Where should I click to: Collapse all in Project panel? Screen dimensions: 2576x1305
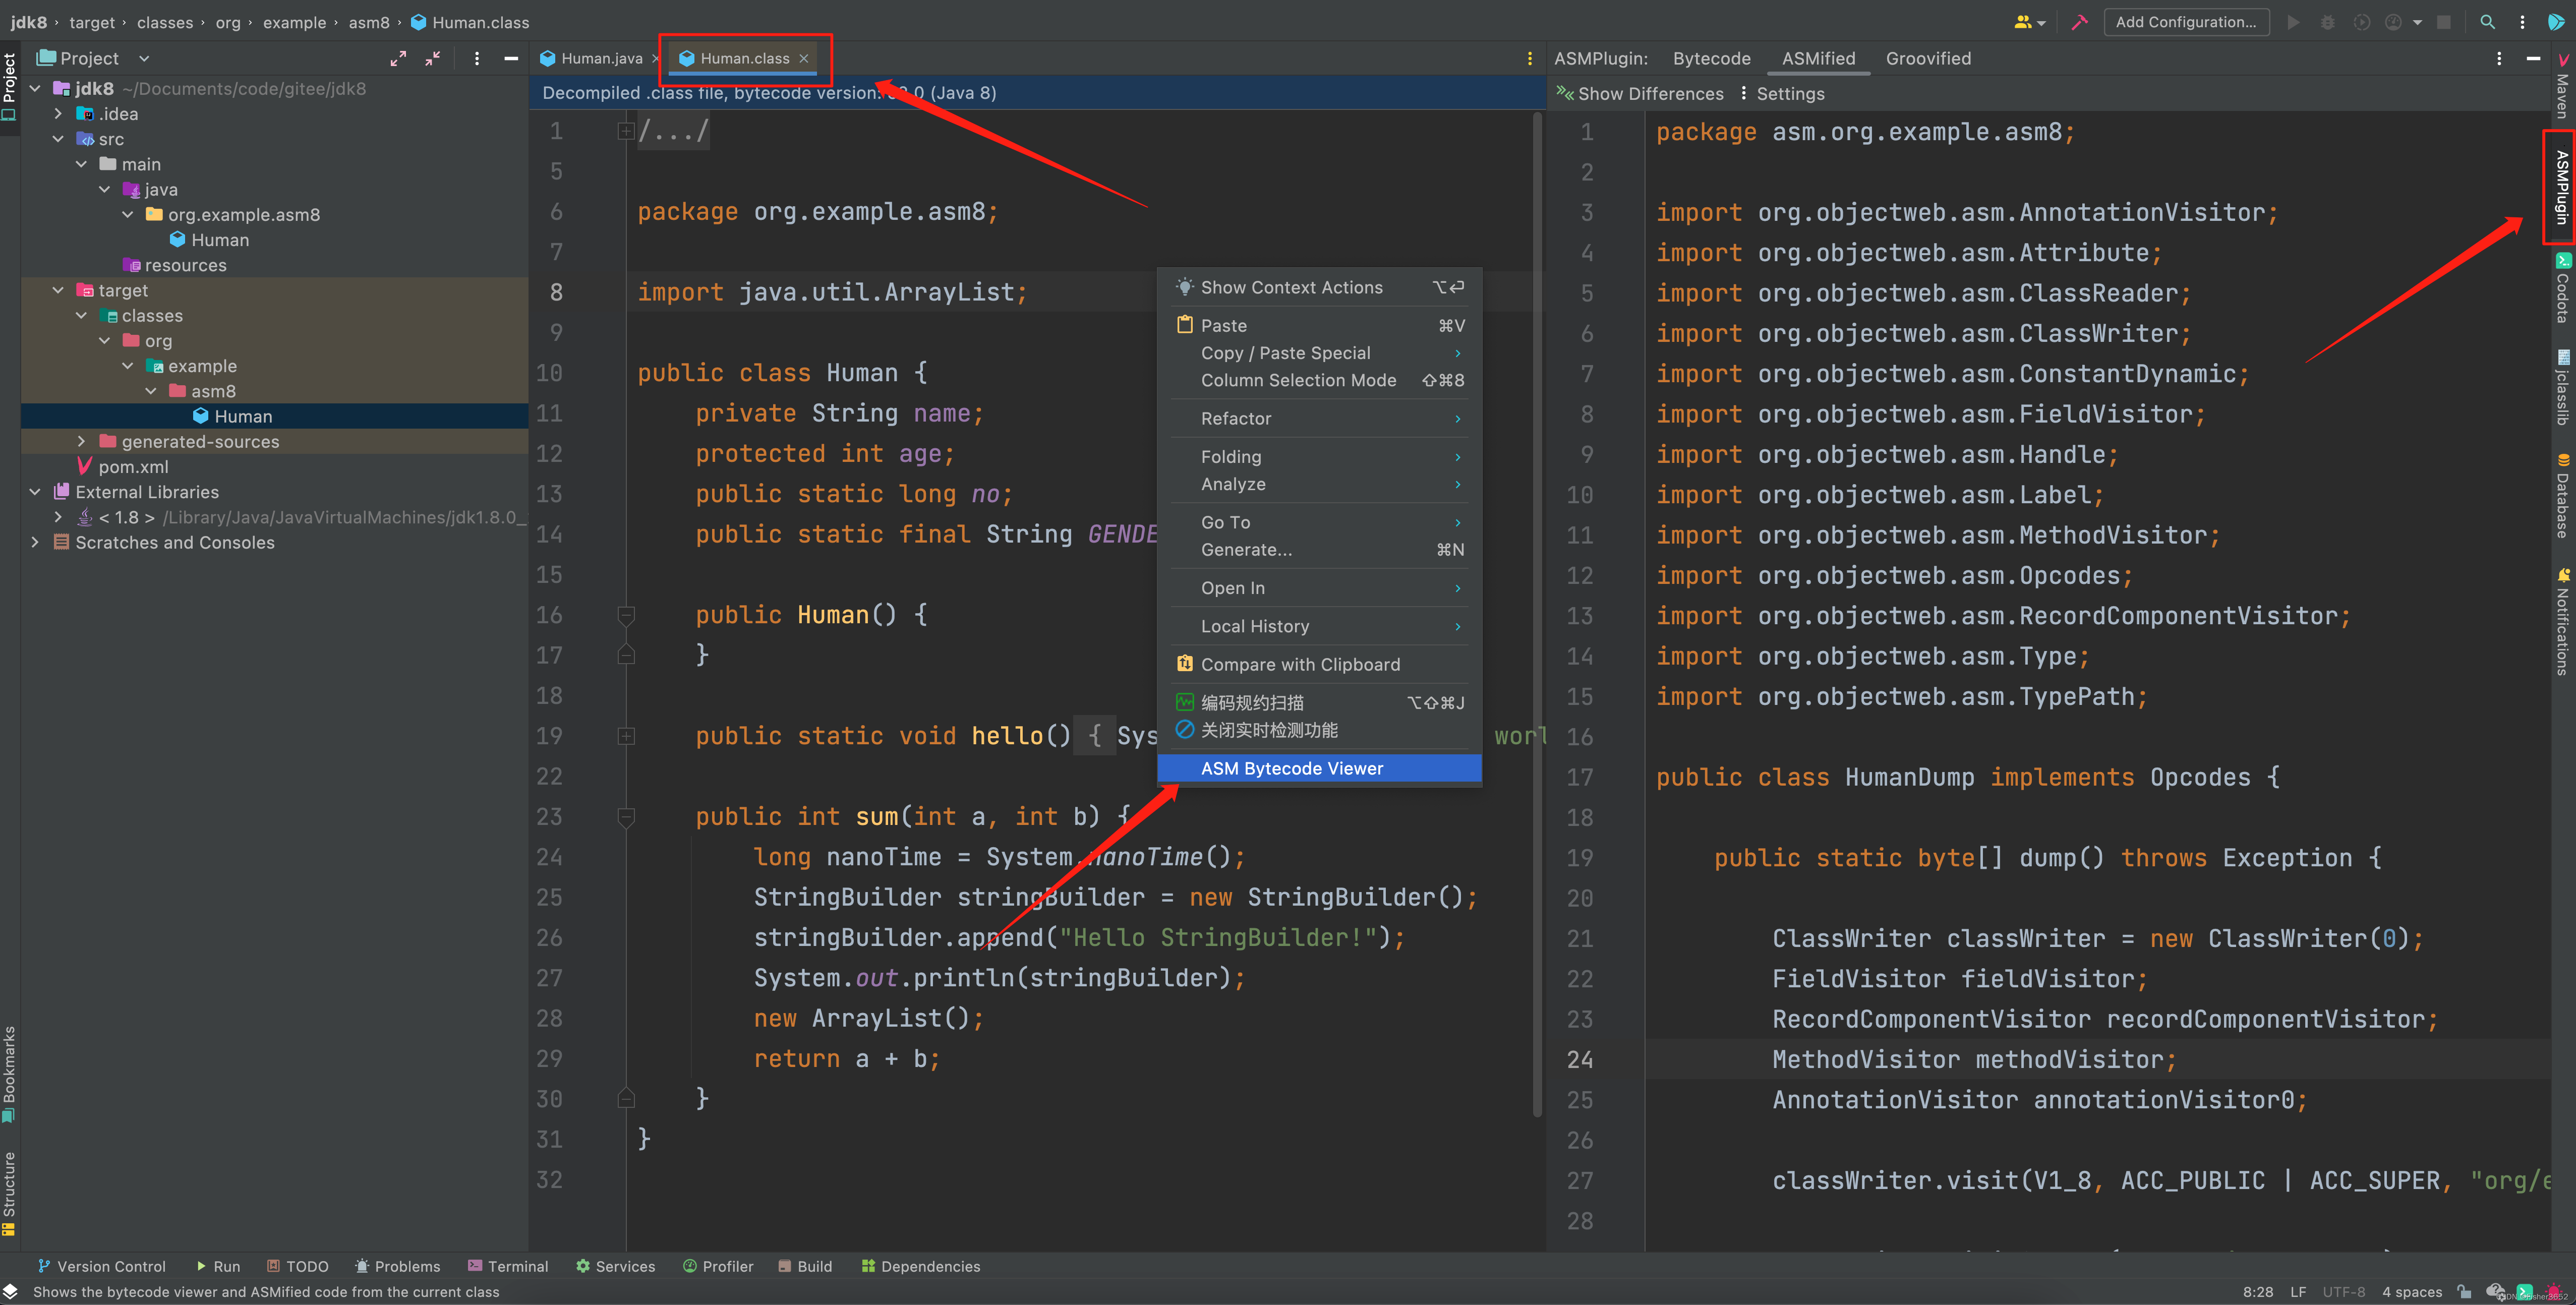coord(432,58)
